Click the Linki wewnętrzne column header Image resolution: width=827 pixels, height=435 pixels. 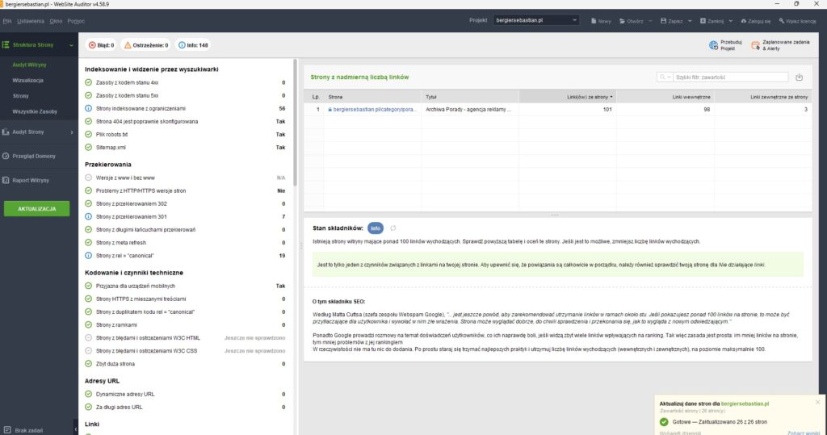(x=665, y=97)
